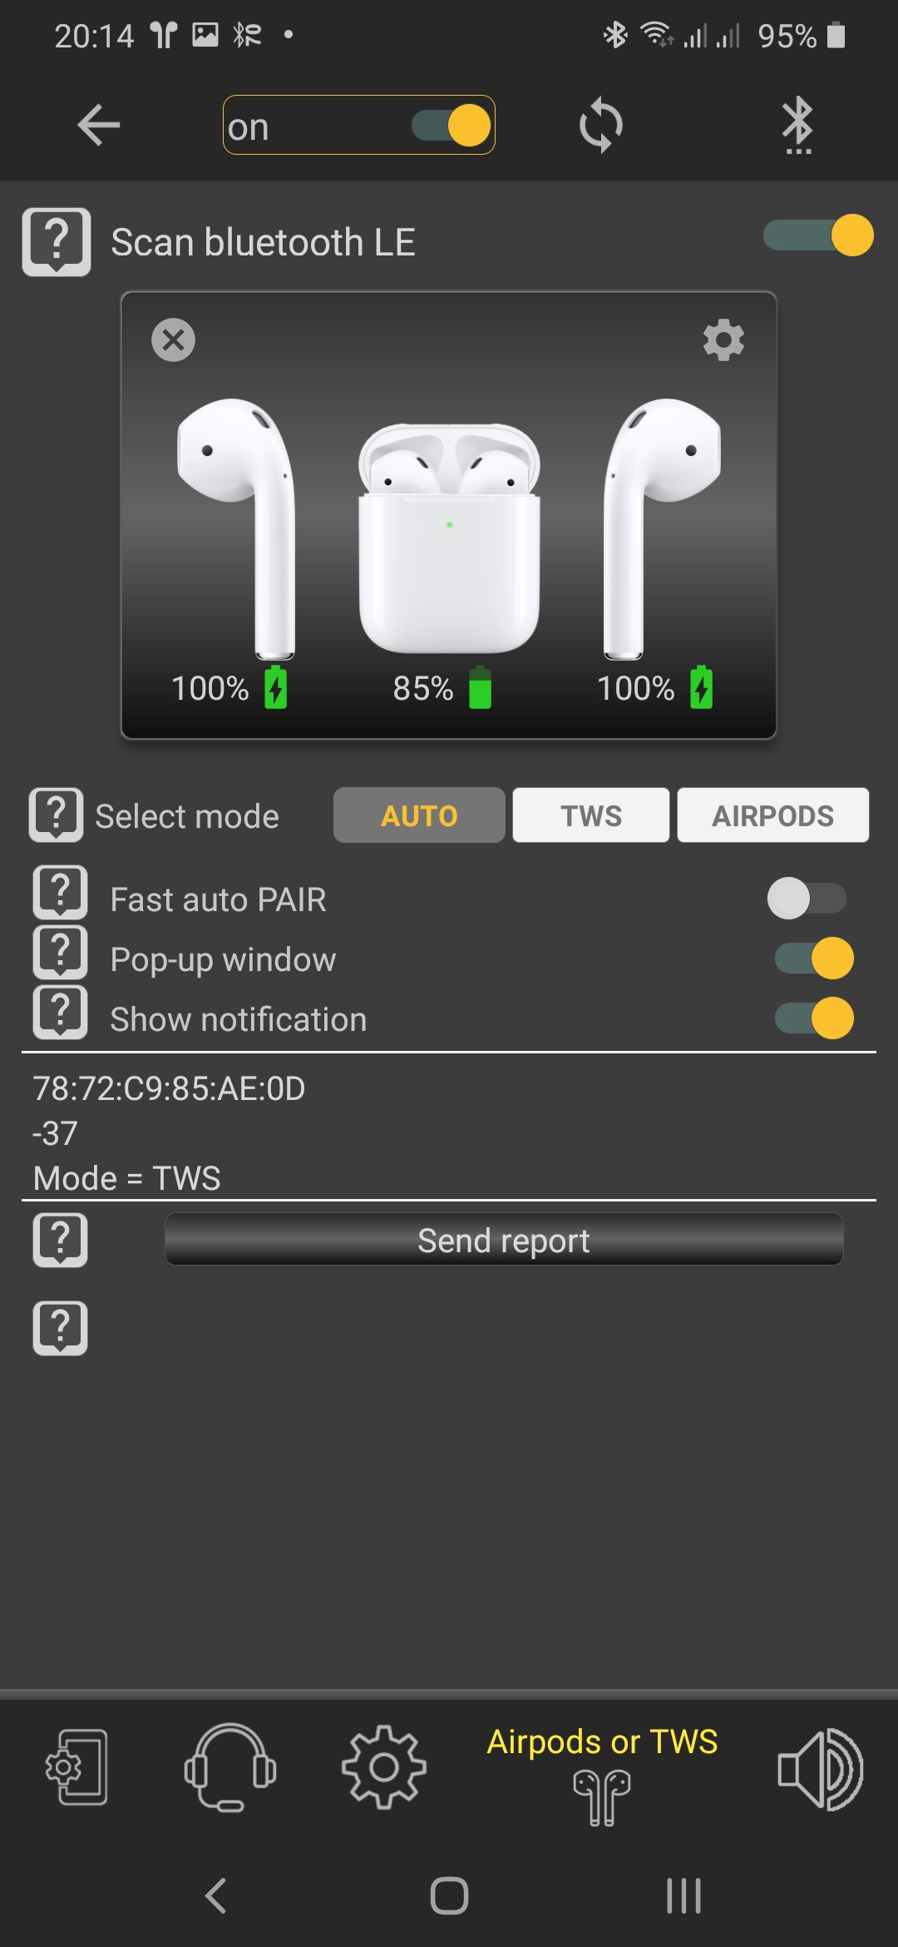Image resolution: width=898 pixels, height=1947 pixels.
Task: Open Bluetooth options icon at top right
Action: pyautogui.click(x=797, y=126)
